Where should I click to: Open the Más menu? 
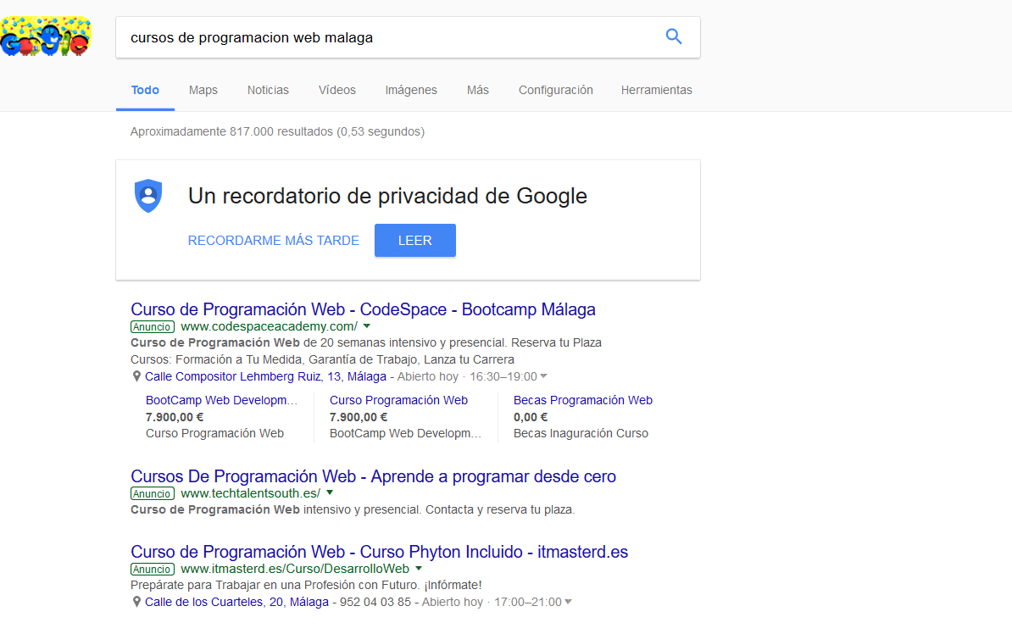(x=477, y=91)
